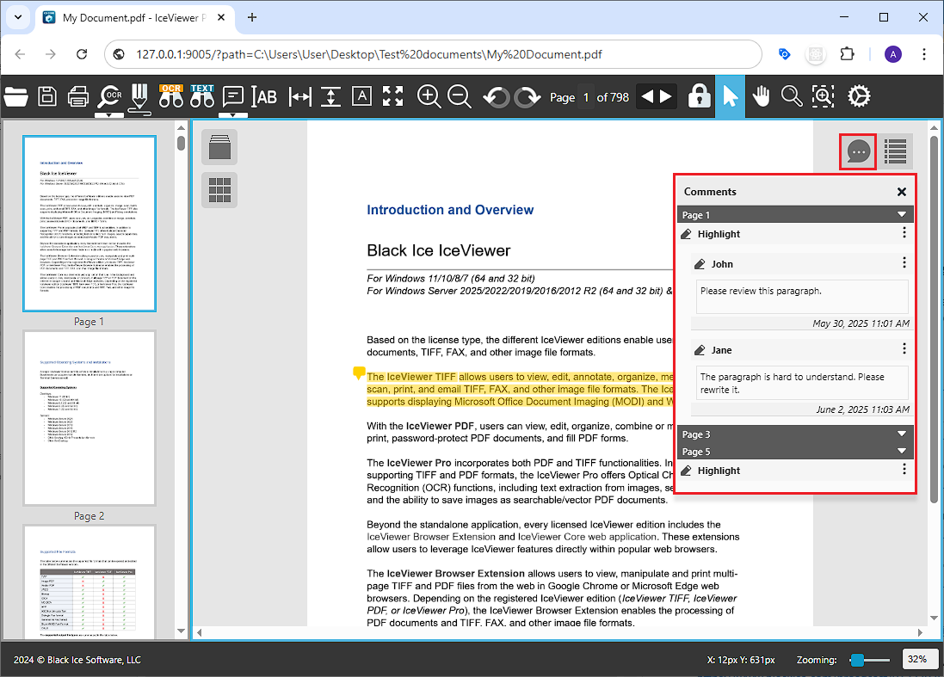944x677 pixels.
Task: Open options menu for Page 1 Highlight
Action: (x=904, y=233)
